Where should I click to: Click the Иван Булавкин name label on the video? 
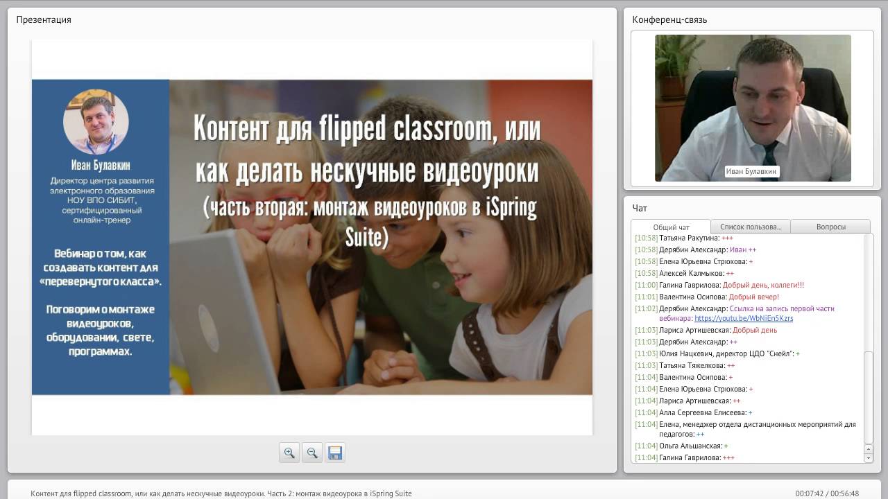point(752,171)
